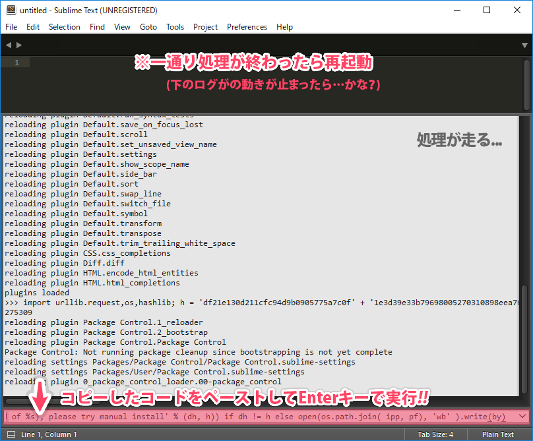Click 'reloading plugin Default.transform' line

click(x=83, y=223)
